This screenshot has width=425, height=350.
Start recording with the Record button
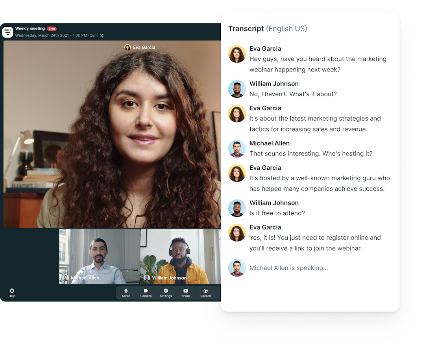(205, 293)
